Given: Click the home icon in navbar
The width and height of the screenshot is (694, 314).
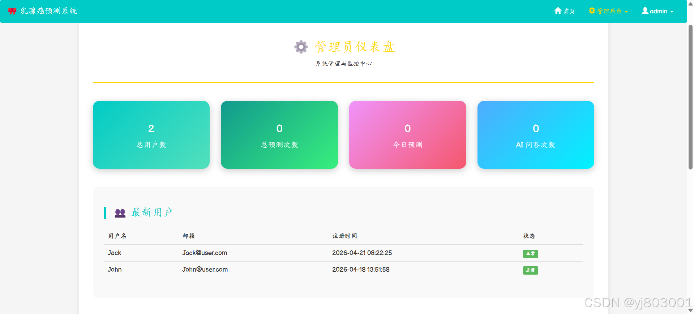Looking at the screenshot, I should [x=558, y=11].
